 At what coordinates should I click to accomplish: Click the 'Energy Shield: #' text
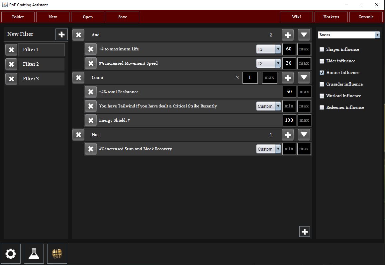point(114,120)
